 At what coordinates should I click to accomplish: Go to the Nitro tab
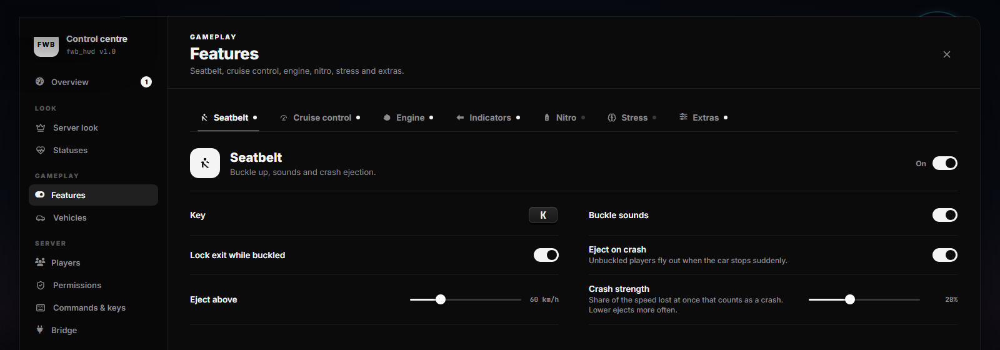[x=564, y=117]
